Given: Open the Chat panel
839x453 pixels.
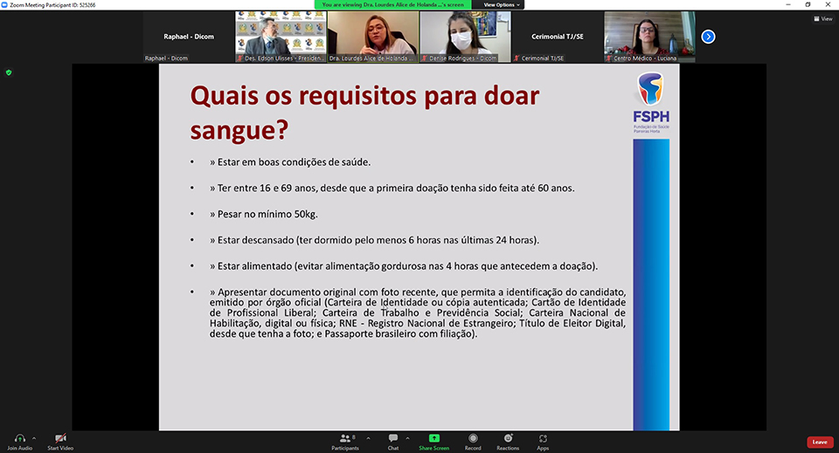Looking at the screenshot, I should (x=393, y=438).
